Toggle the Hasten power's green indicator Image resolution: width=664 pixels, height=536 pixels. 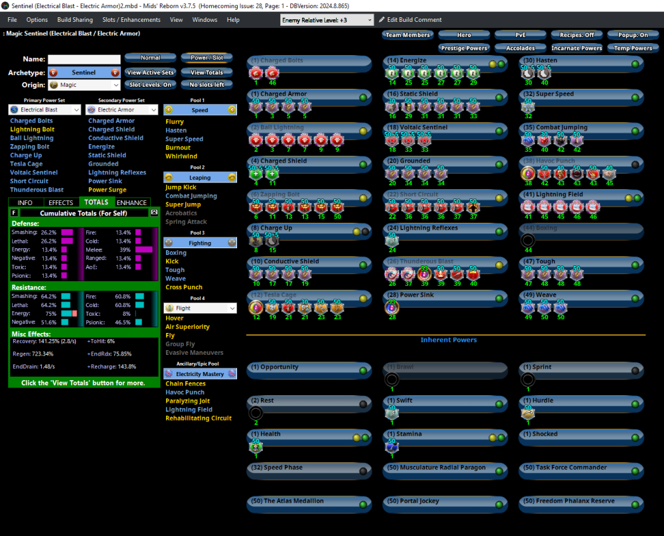635,64
